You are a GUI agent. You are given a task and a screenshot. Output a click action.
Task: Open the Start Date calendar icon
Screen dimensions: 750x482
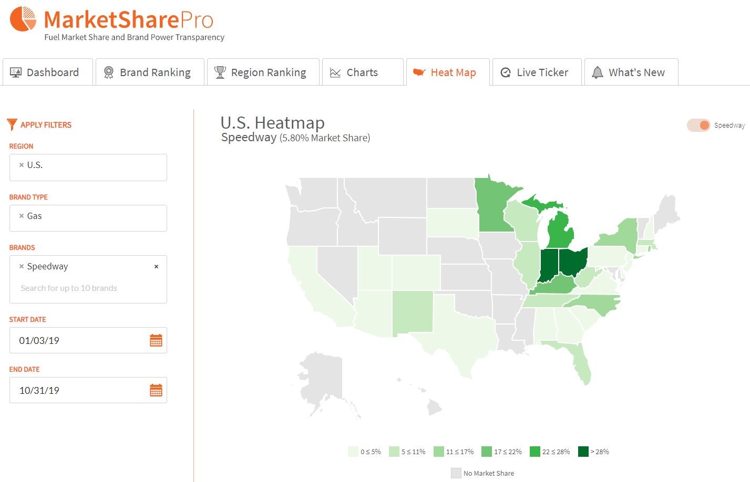coord(156,340)
